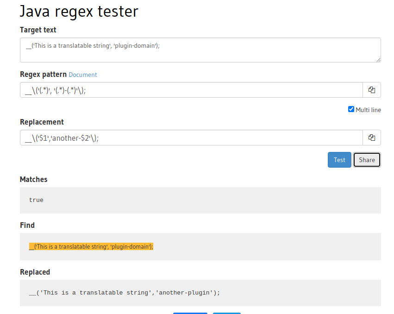Click the Target text label
394x314 pixels.
(38, 30)
